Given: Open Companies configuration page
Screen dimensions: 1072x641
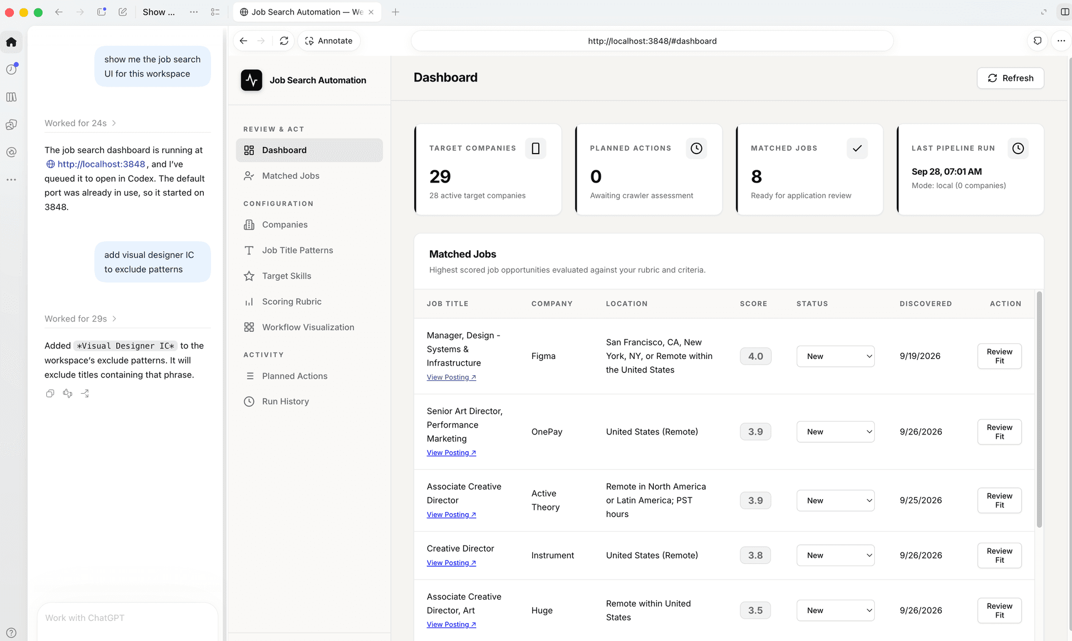Looking at the screenshot, I should click(309, 224).
